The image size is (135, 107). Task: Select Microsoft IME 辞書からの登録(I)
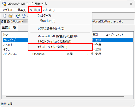60,36
